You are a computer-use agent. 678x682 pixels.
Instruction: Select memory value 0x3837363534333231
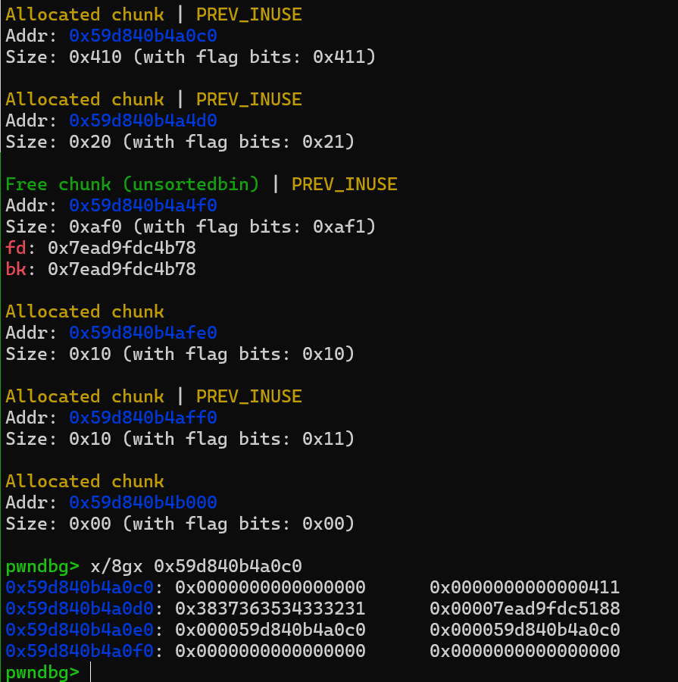click(270, 608)
